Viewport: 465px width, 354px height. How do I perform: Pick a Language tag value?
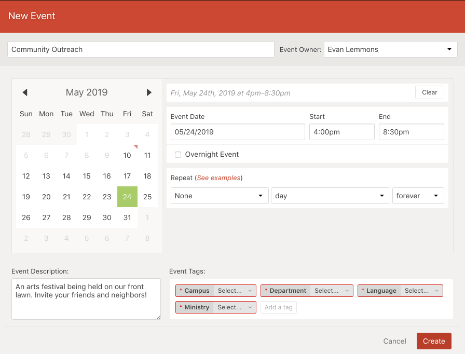[422, 291]
